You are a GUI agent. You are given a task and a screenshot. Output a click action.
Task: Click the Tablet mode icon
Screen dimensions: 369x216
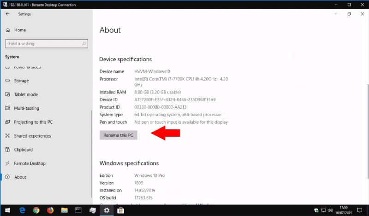coord(7,94)
